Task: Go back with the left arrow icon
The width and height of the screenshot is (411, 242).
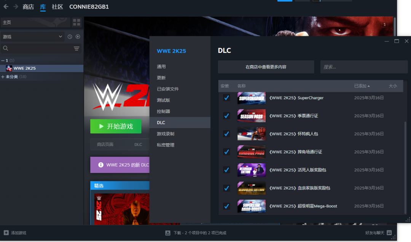Action: click(6, 6)
